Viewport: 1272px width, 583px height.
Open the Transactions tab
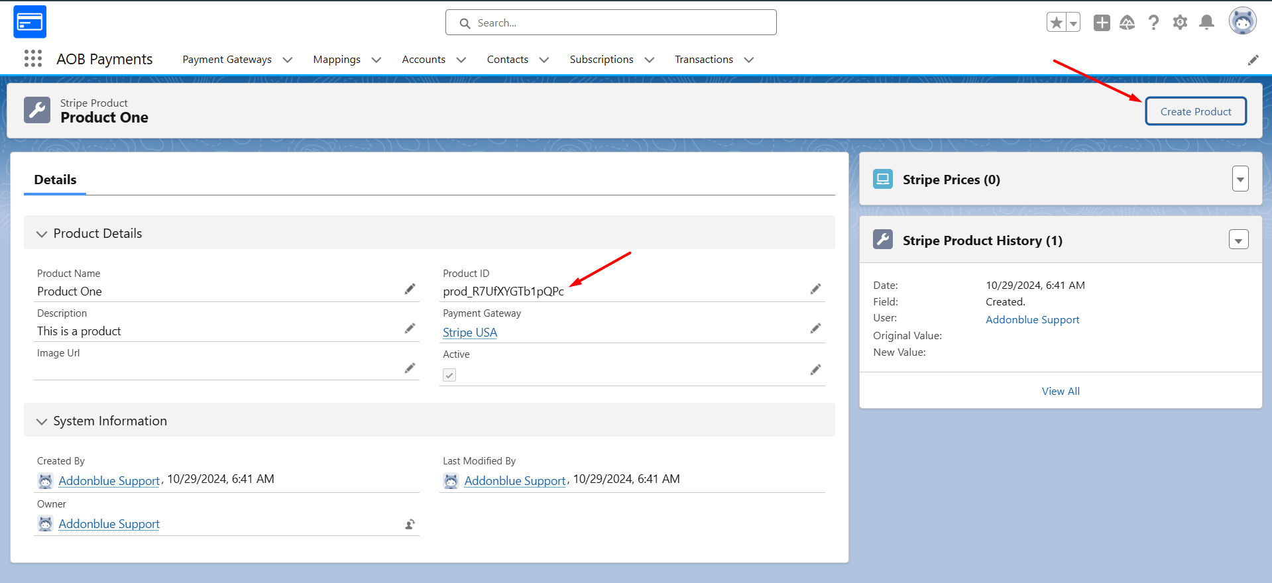tap(704, 60)
